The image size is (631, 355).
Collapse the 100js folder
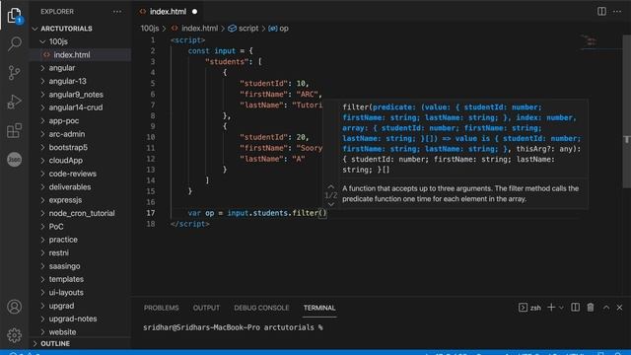coord(81,41)
